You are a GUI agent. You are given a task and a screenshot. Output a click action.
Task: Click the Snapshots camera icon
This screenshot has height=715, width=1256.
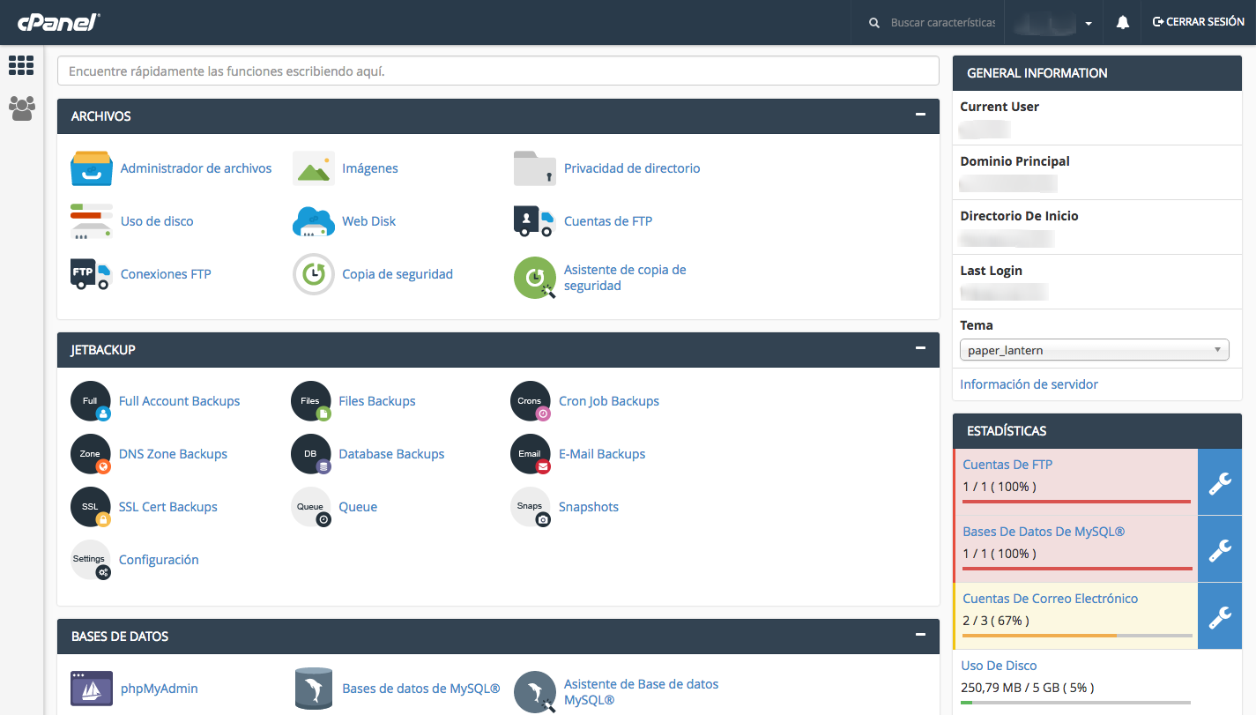coord(531,507)
